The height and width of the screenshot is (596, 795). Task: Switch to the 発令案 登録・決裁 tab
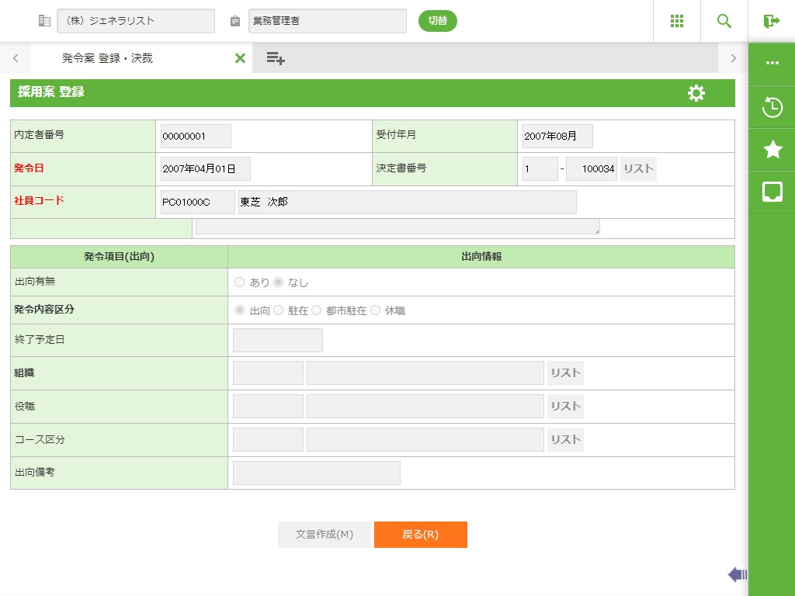click(x=107, y=58)
